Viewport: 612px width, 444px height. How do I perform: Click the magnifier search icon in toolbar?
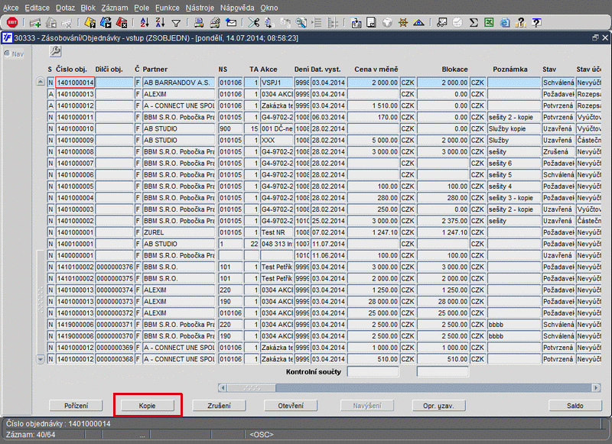[x=301, y=23]
